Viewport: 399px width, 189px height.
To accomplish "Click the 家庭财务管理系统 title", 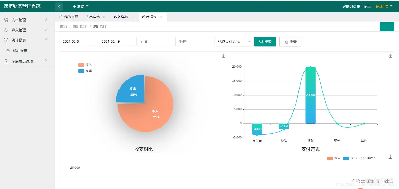I will [x=22, y=6].
